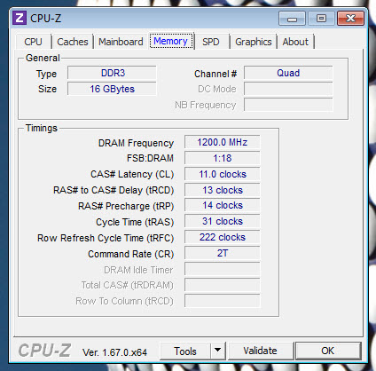Image resolution: width=376 pixels, height=371 pixels.
Task: Confirm with the OK button
Action: 328,351
